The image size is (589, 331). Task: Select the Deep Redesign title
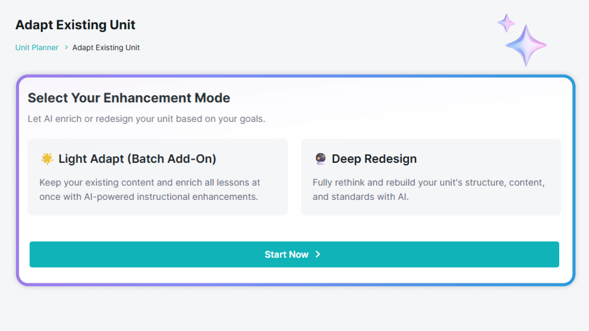pyautogui.click(x=374, y=159)
